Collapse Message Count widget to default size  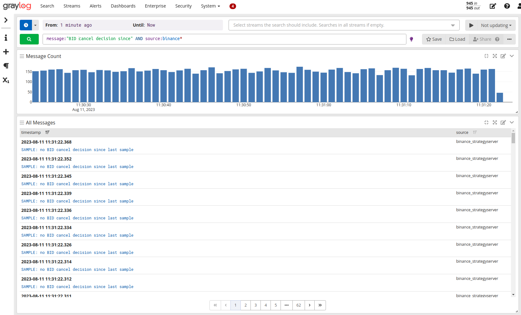tap(486, 56)
